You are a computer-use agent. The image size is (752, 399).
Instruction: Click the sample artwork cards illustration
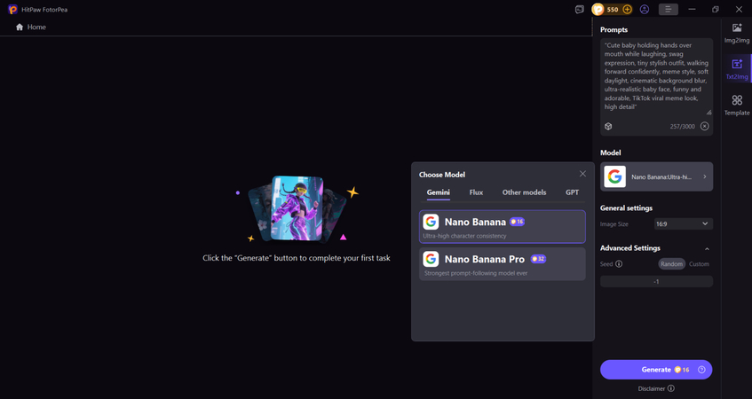pos(297,208)
